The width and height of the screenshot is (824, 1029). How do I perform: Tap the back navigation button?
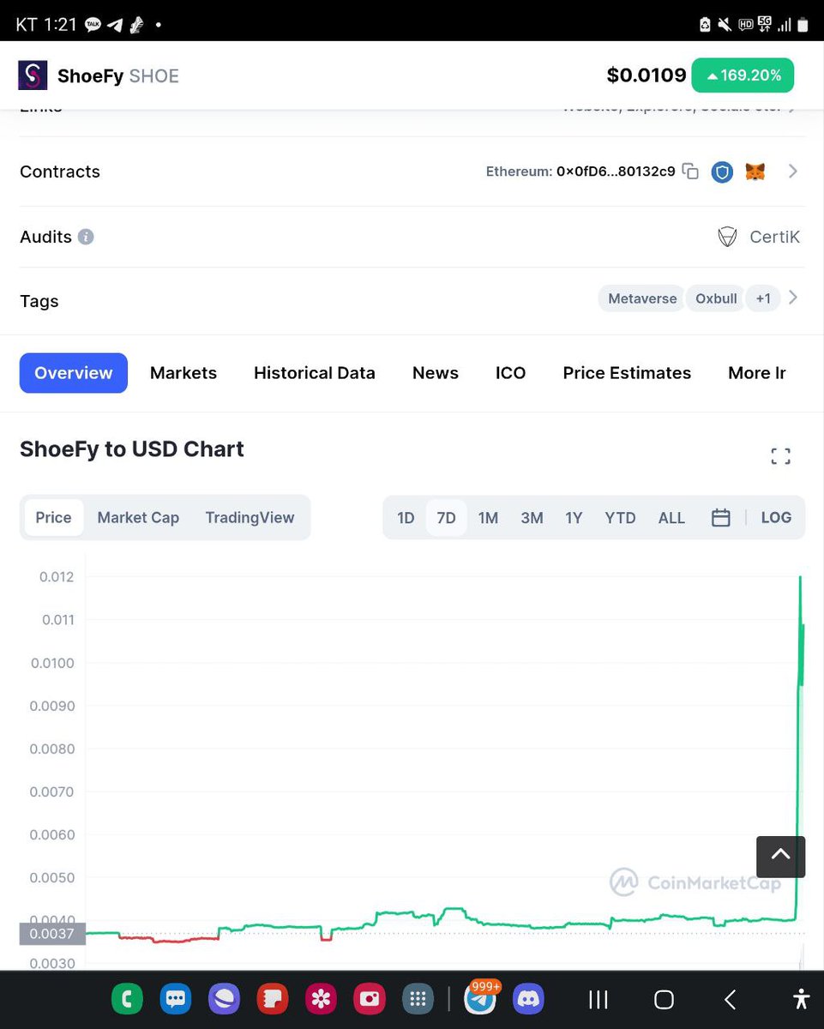click(x=730, y=999)
